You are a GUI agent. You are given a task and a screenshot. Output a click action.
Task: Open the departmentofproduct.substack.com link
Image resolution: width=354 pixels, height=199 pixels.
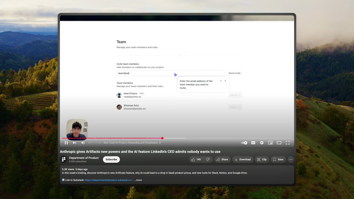pos(109,180)
